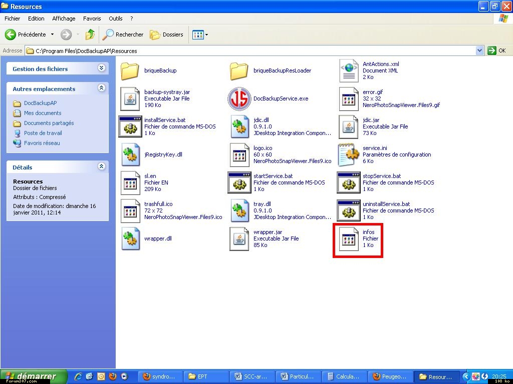Image resolution: width=513 pixels, height=384 pixels.
Task: Select the service.ini file name
Action: [x=375, y=148]
